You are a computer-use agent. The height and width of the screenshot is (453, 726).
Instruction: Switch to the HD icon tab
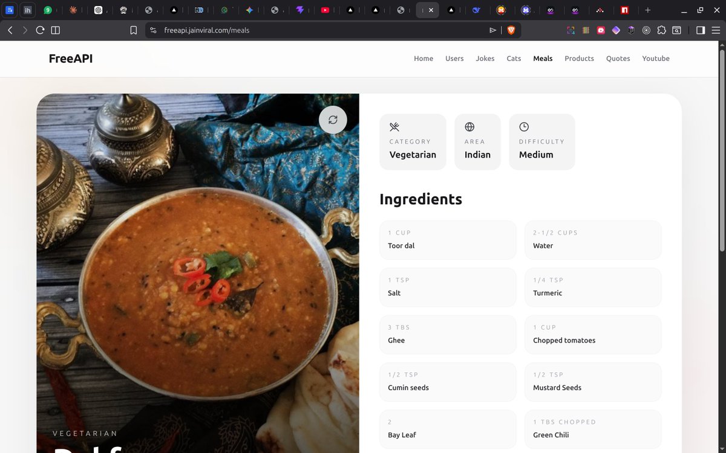point(199,10)
